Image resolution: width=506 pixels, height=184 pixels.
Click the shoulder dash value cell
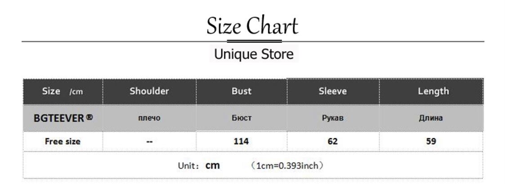(x=149, y=141)
